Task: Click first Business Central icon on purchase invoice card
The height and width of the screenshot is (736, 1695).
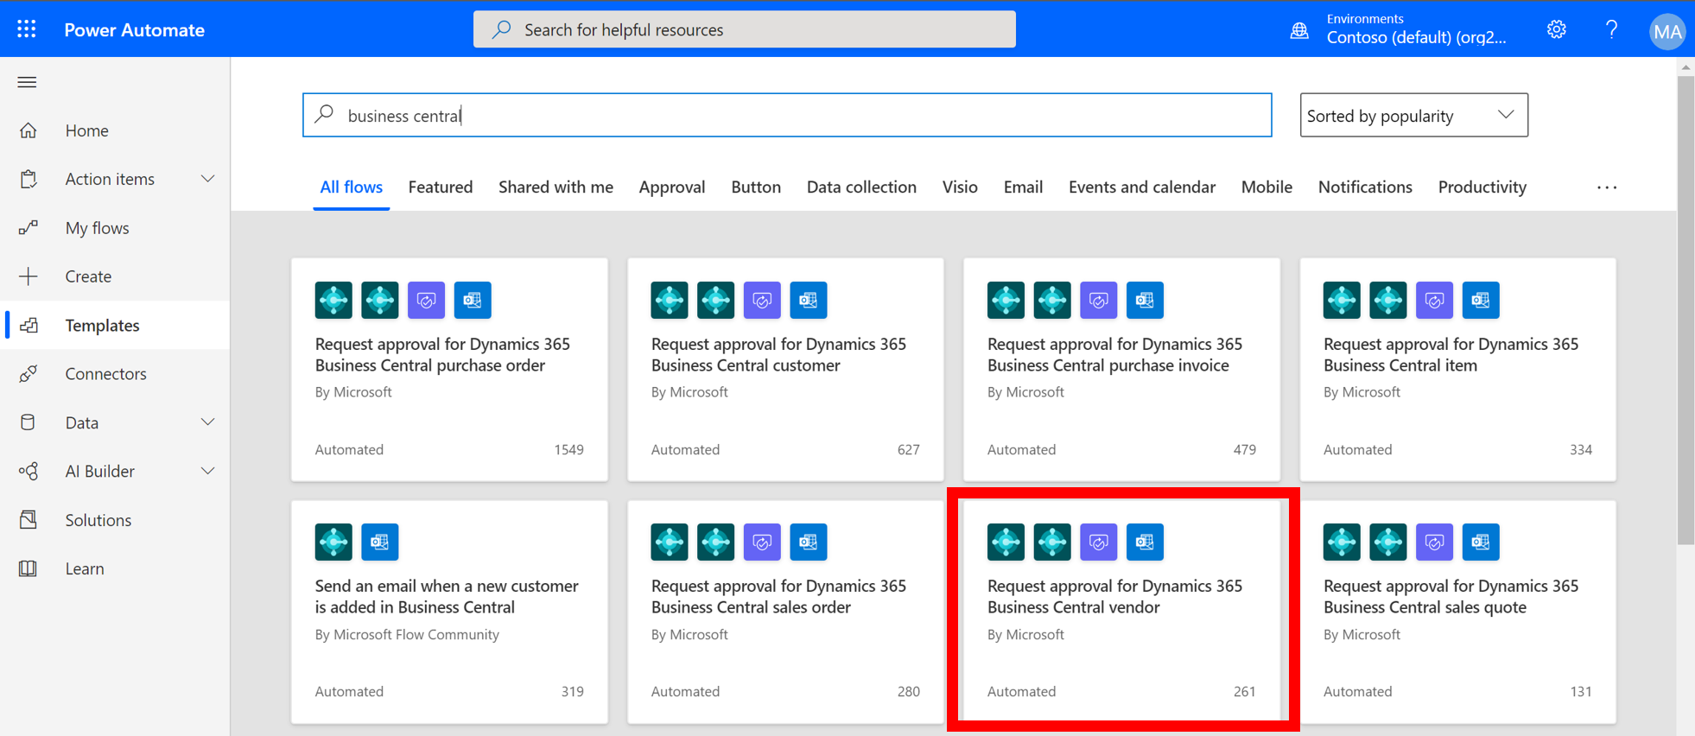Action: tap(1006, 300)
